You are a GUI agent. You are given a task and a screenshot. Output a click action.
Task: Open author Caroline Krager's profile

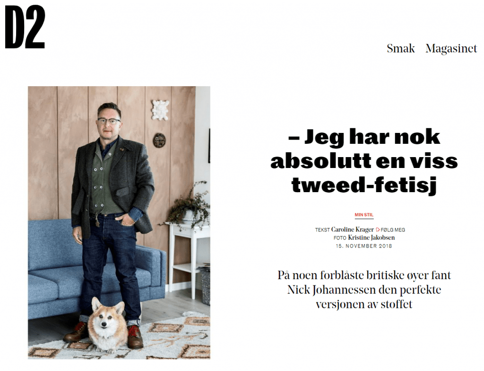352,230
